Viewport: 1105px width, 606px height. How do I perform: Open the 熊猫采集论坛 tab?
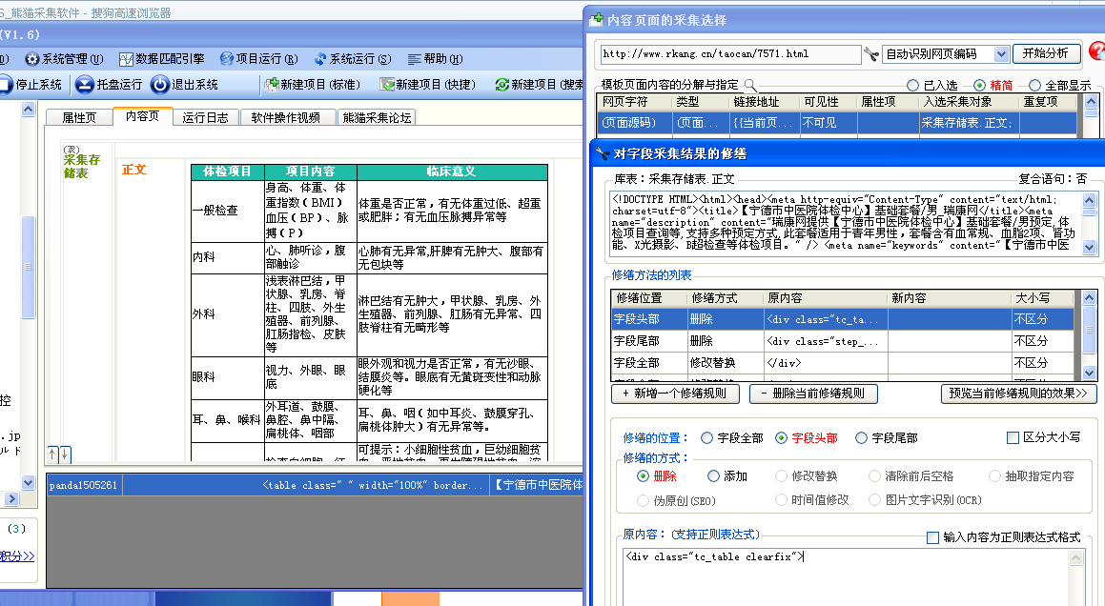[x=377, y=118]
